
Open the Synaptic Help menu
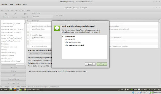[x=29, y=11]
